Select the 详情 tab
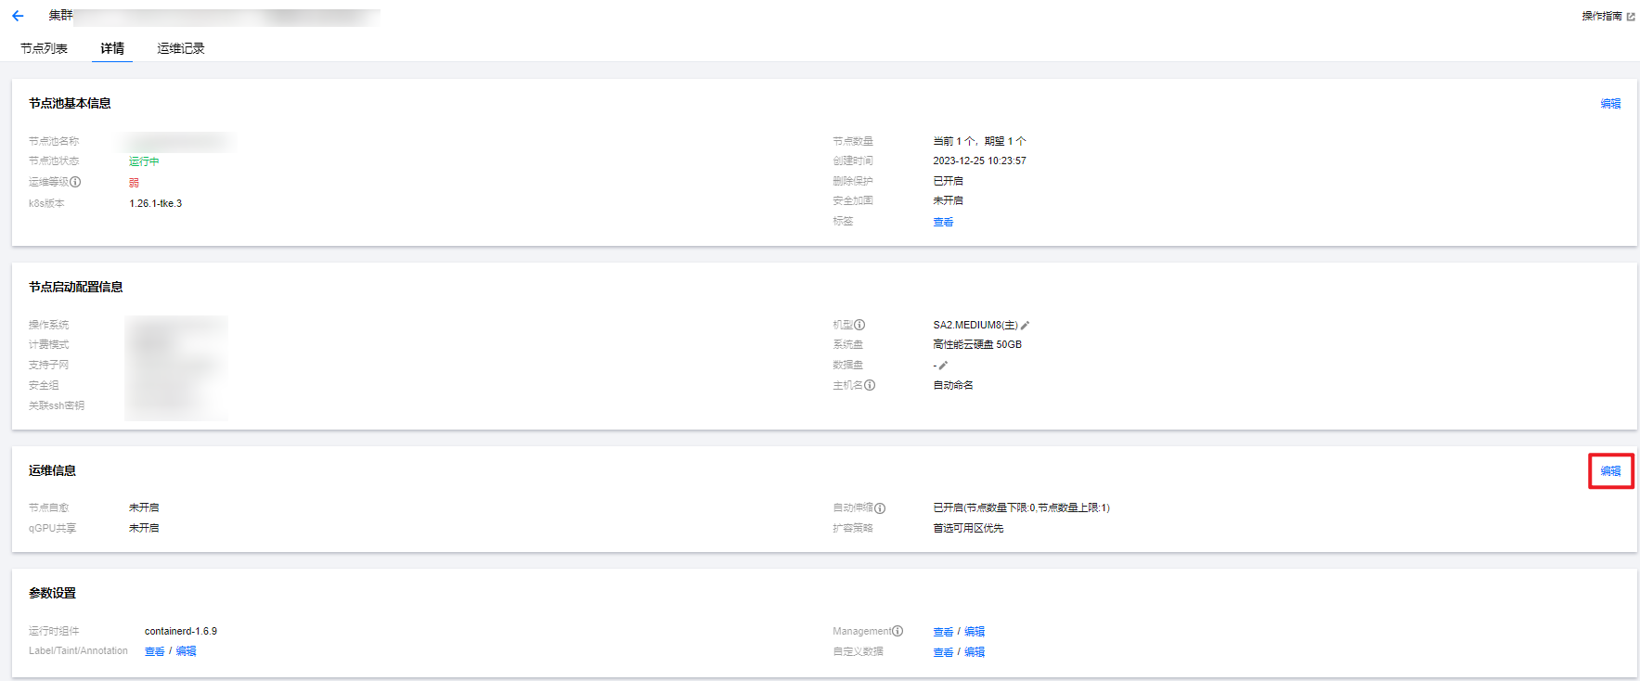This screenshot has height=681, width=1640. pyautogui.click(x=112, y=48)
